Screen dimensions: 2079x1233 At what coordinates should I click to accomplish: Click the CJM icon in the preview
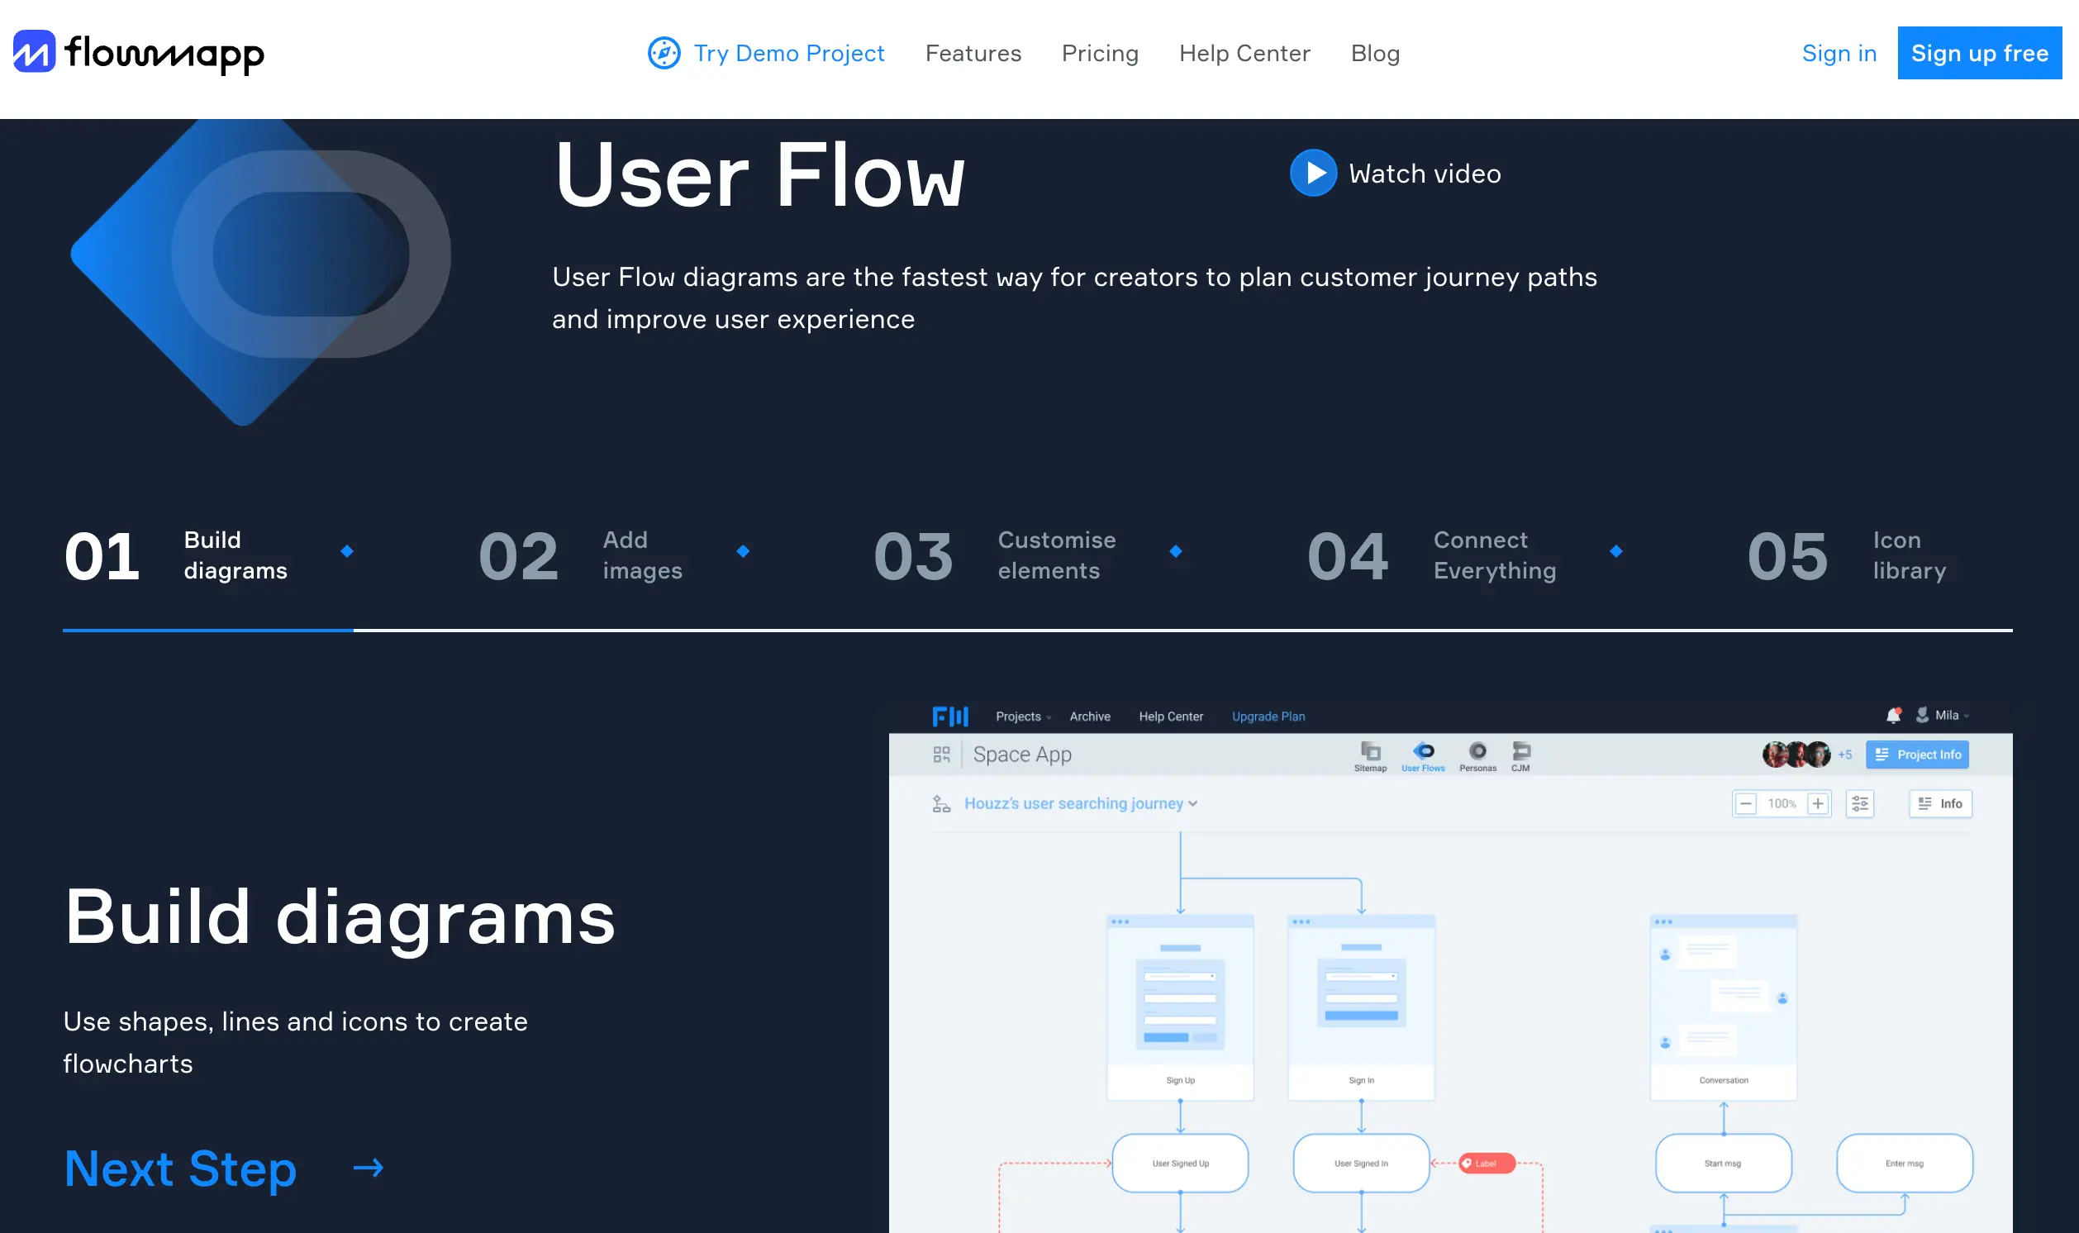coord(1520,753)
